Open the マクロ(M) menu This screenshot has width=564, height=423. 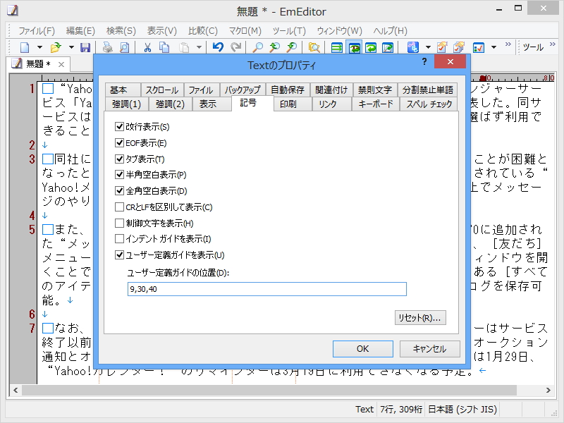pyautogui.click(x=245, y=31)
